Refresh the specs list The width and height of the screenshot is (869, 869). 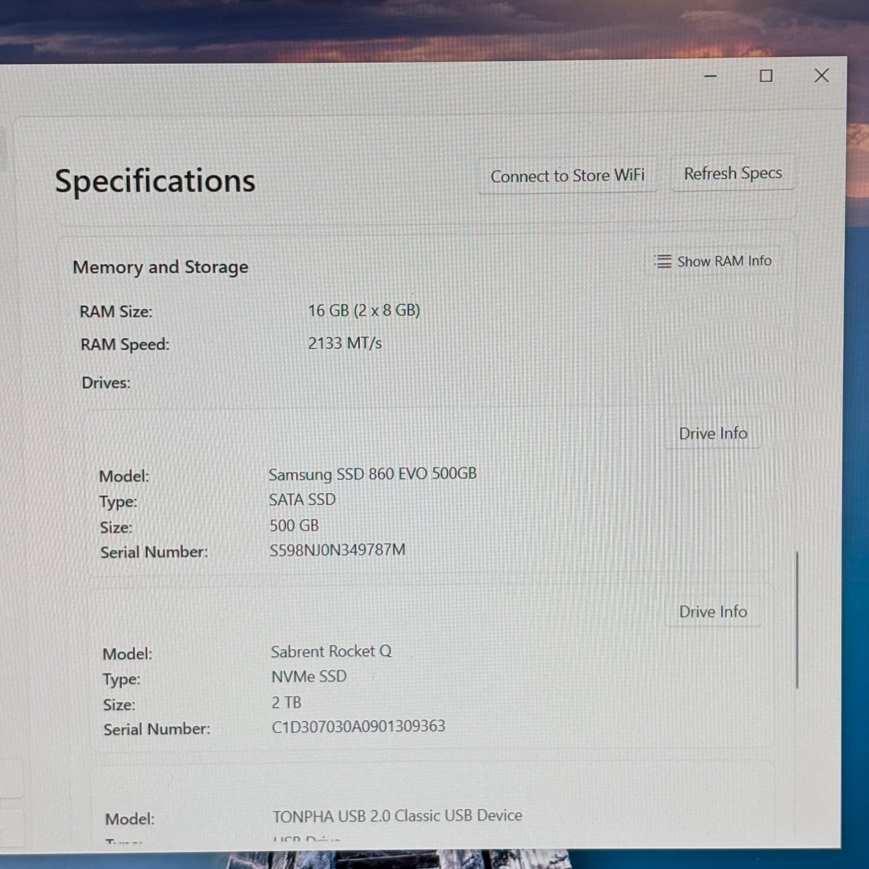click(x=733, y=173)
